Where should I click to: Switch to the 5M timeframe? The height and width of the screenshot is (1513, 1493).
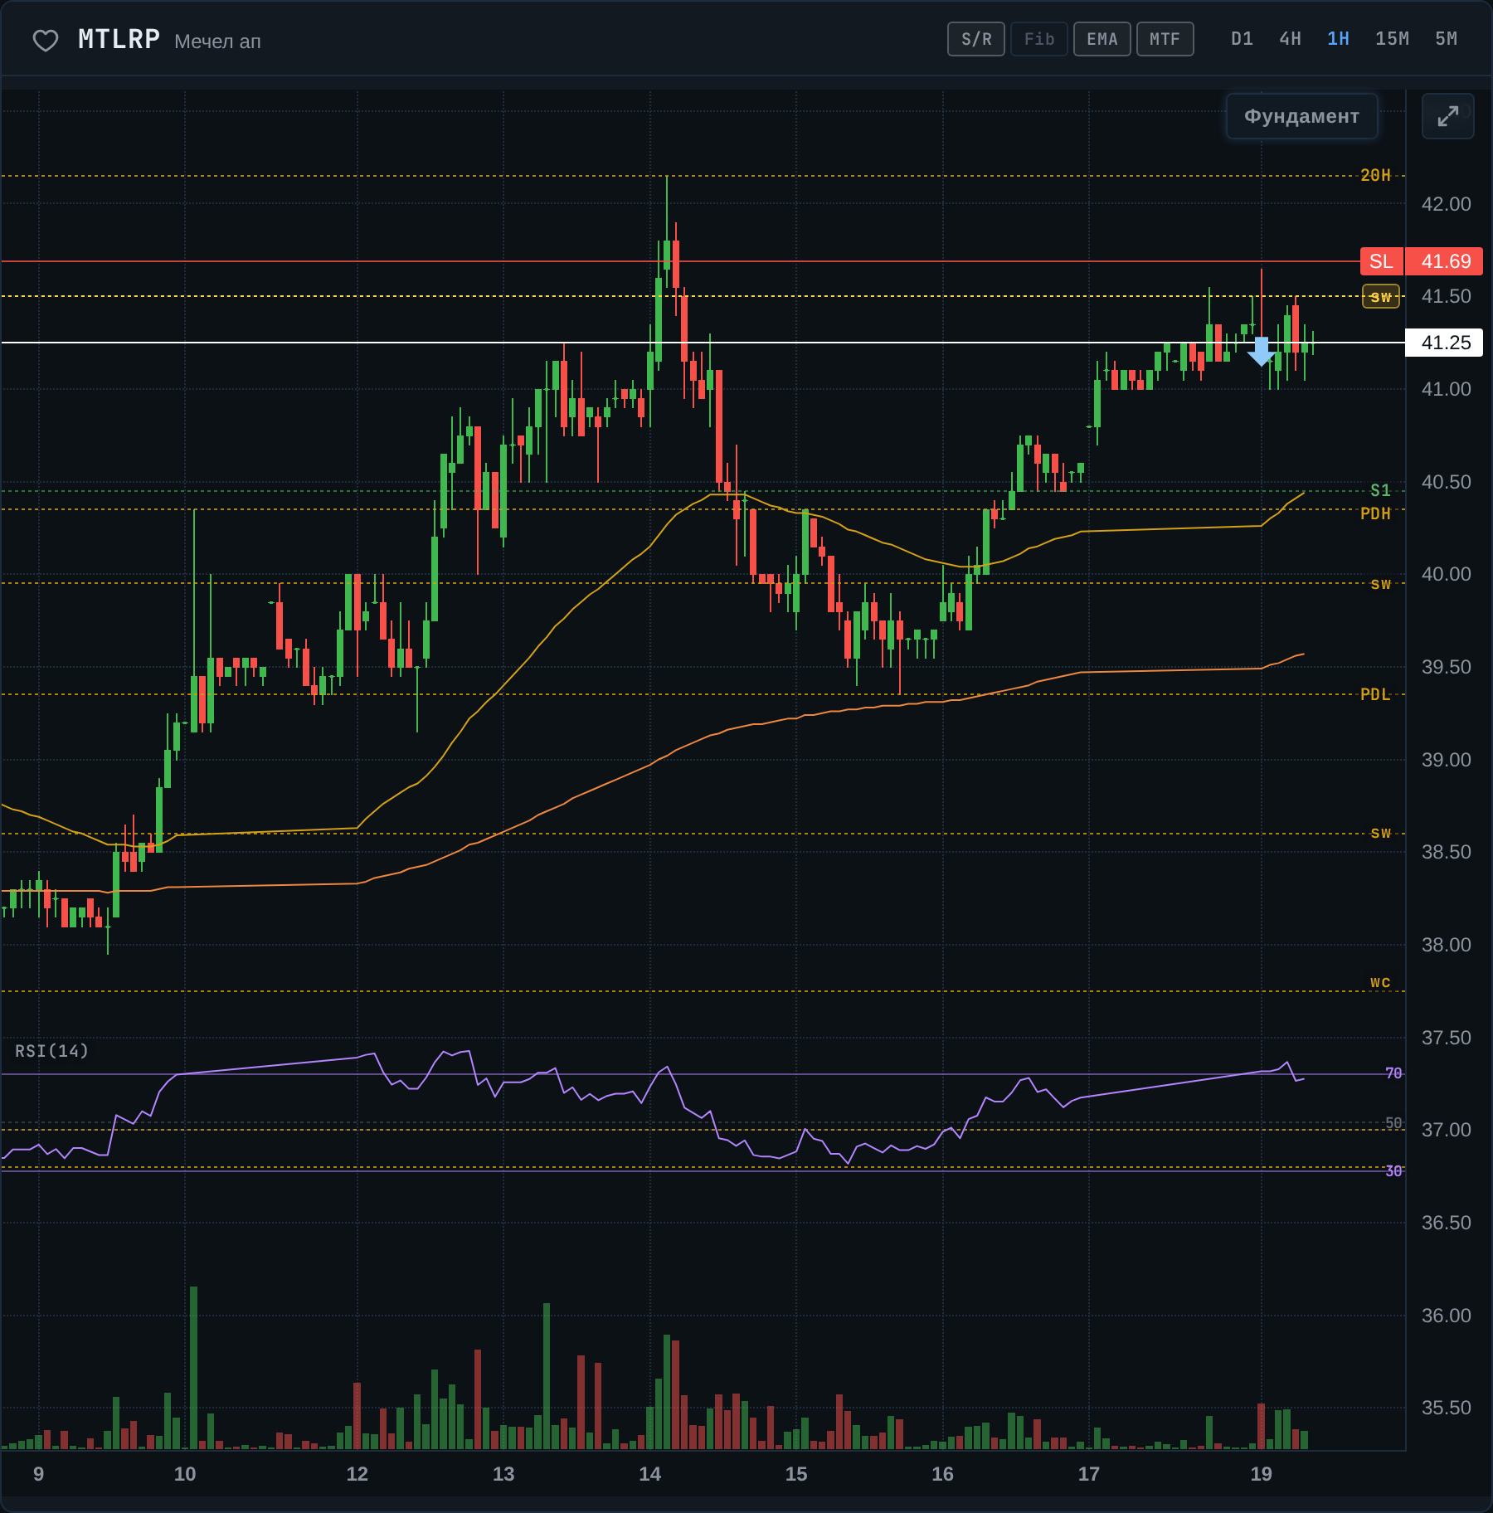(1446, 39)
